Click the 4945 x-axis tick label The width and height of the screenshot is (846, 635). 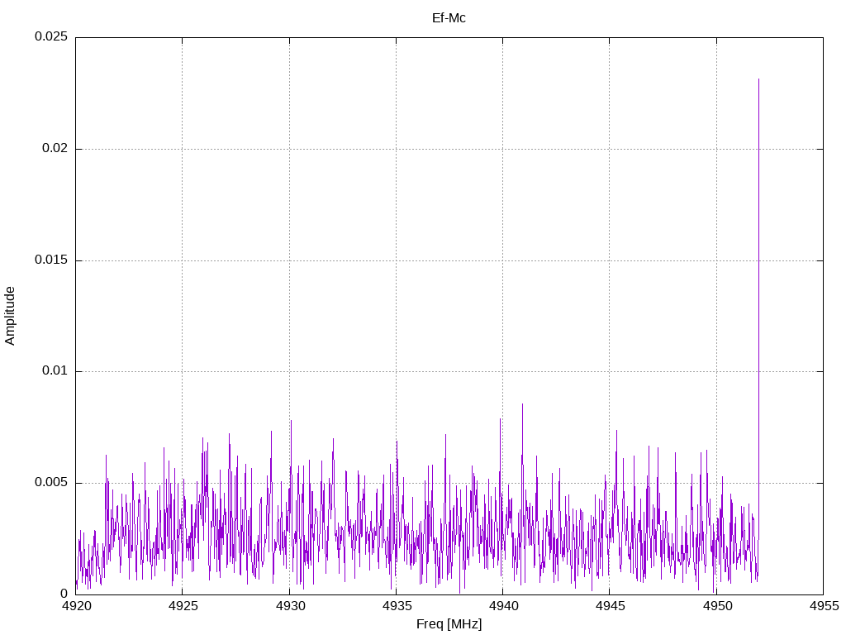(x=609, y=606)
